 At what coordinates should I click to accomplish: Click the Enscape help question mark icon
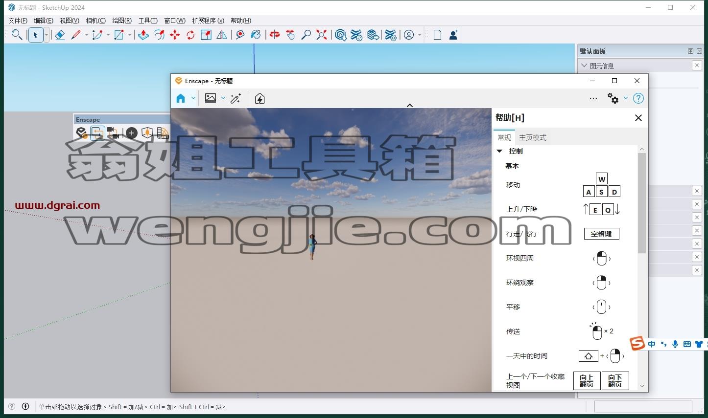(x=638, y=98)
